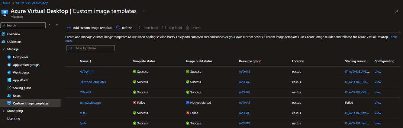Viewport: 403px width, 128px height.
Task: Click the Scaling plans icon
Action: click(x=9, y=88)
